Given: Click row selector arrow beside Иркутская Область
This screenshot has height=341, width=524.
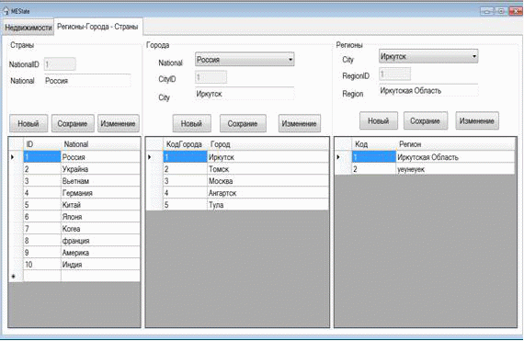Looking at the screenshot, I should pyautogui.click(x=338, y=157).
